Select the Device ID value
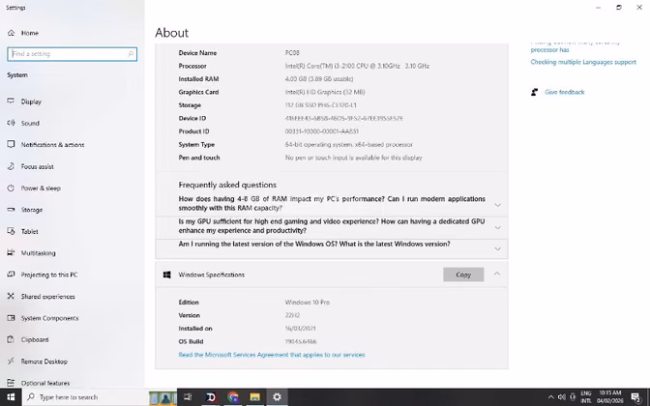Image resolution: width=650 pixels, height=406 pixels. click(x=343, y=119)
